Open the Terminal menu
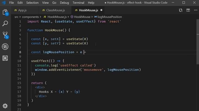Screen dimensions: 199x111 pyautogui.click(x=78, y=3)
